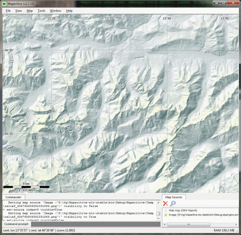The image size is (241, 235).
Task: Click the Maperitive app icon in title bar
Action: pyautogui.click(x=4, y=4)
